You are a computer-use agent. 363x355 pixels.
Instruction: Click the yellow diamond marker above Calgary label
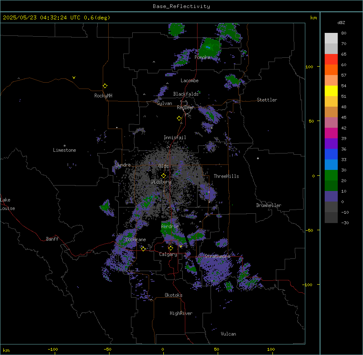[x=171, y=248]
